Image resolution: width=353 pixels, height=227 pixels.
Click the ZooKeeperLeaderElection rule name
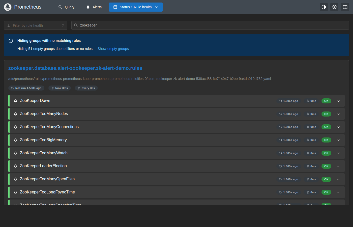click(x=43, y=166)
